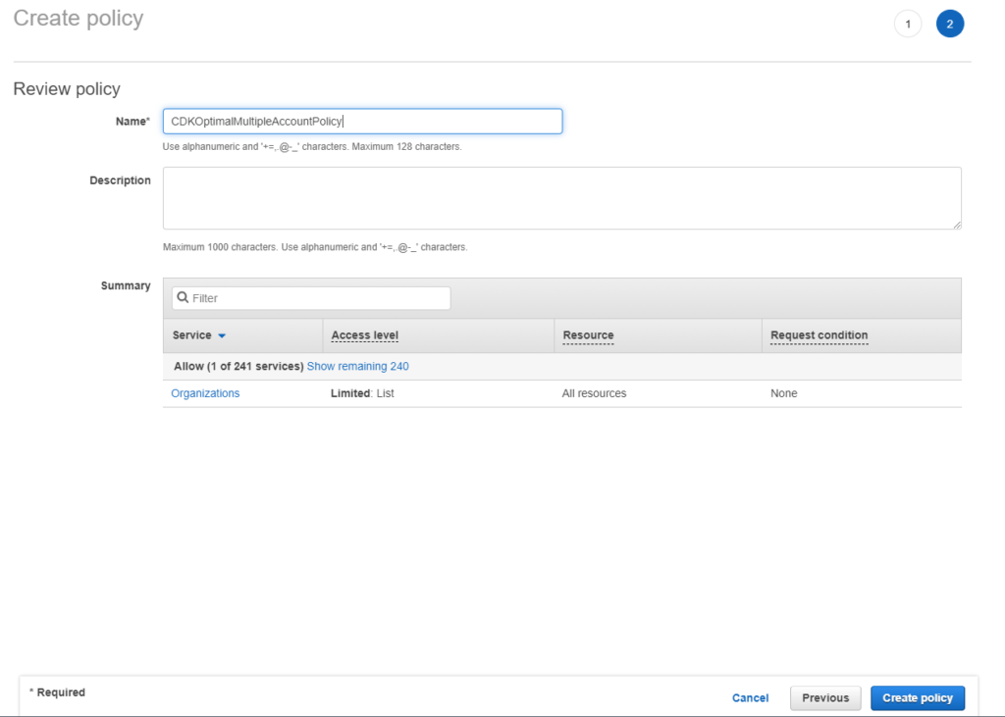Screen dimensions: 1005x717
Task: Expand the Access level column details
Action: pyautogui.click(x=364, y=334)
